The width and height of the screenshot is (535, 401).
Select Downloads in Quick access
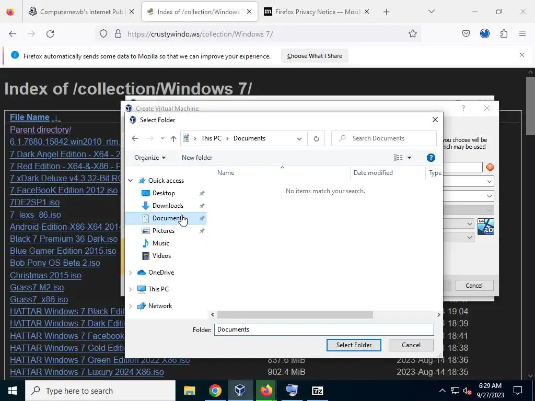point(168,206)
